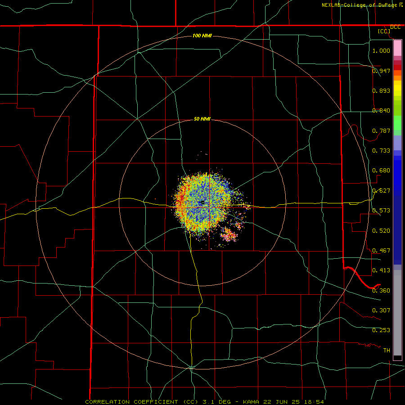Image resolution: width=405 pixels, height=405 pixels.
Task: Click the NEXLAB-College of DuPage credit text
Action: 360,5
